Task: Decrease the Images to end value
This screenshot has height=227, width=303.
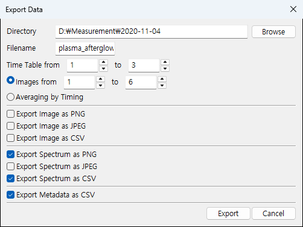Action: [x=162, y=86]
